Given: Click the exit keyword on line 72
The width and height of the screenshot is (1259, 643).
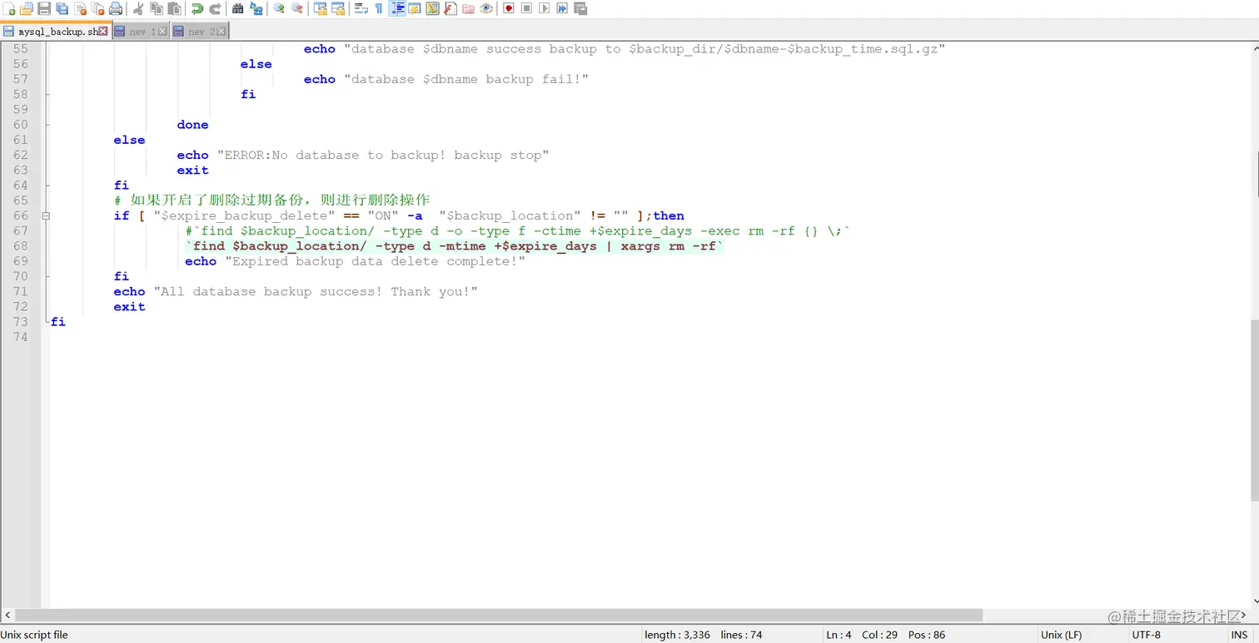Looking at the screenshot, I should point(129,307).
